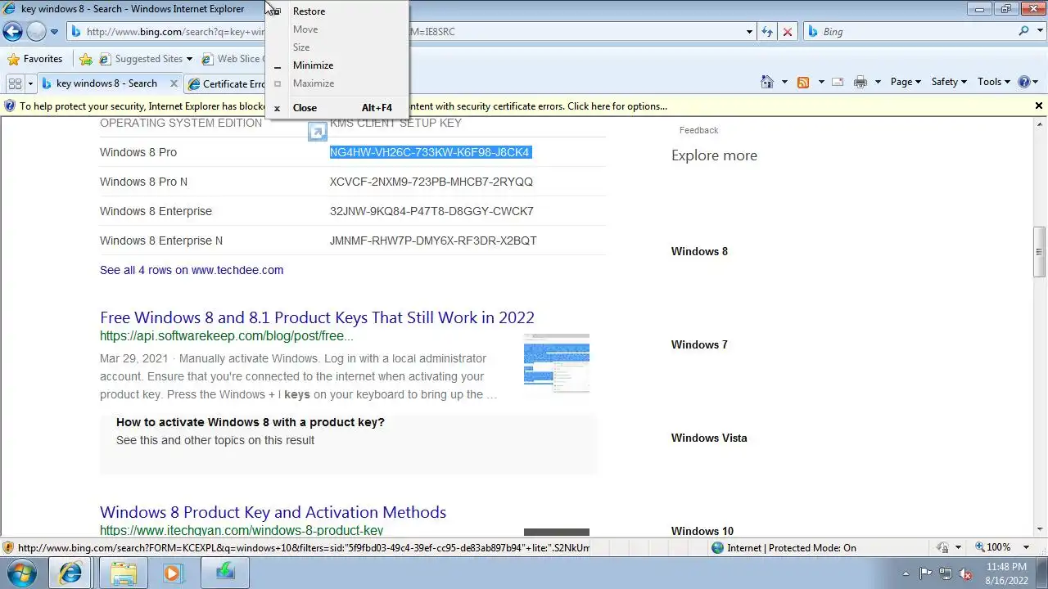Click the security information bar message
The image size is (1048, 589).
[x=343, y=106]
